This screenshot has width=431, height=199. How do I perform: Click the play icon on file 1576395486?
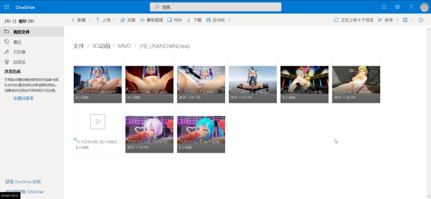pos(98,122)
